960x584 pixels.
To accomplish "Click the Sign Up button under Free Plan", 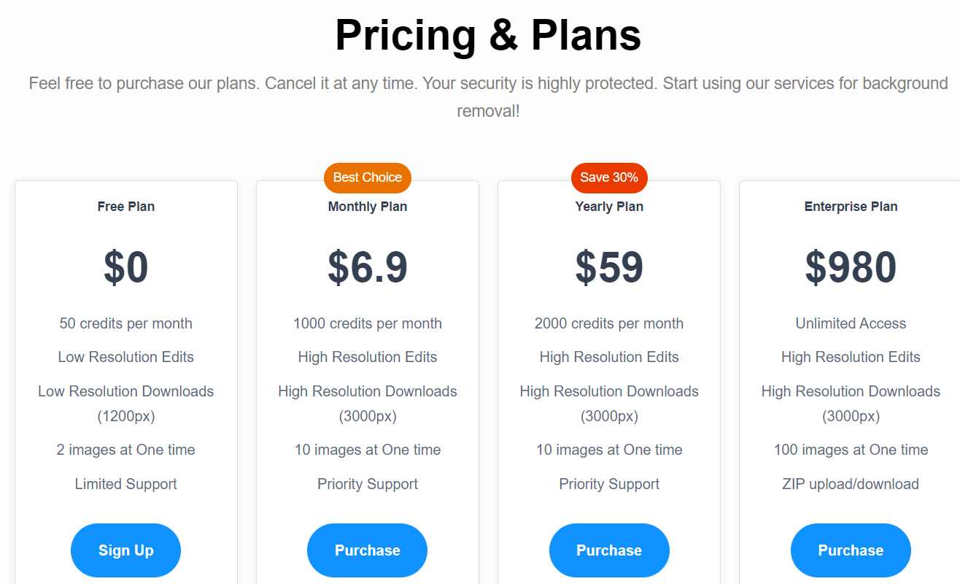I will pyautogui.click(x=125, y=550).
